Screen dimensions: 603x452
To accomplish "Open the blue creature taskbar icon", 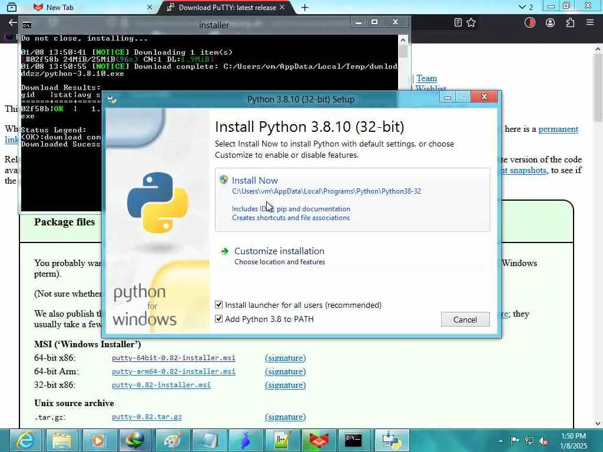I will (246, 440).
